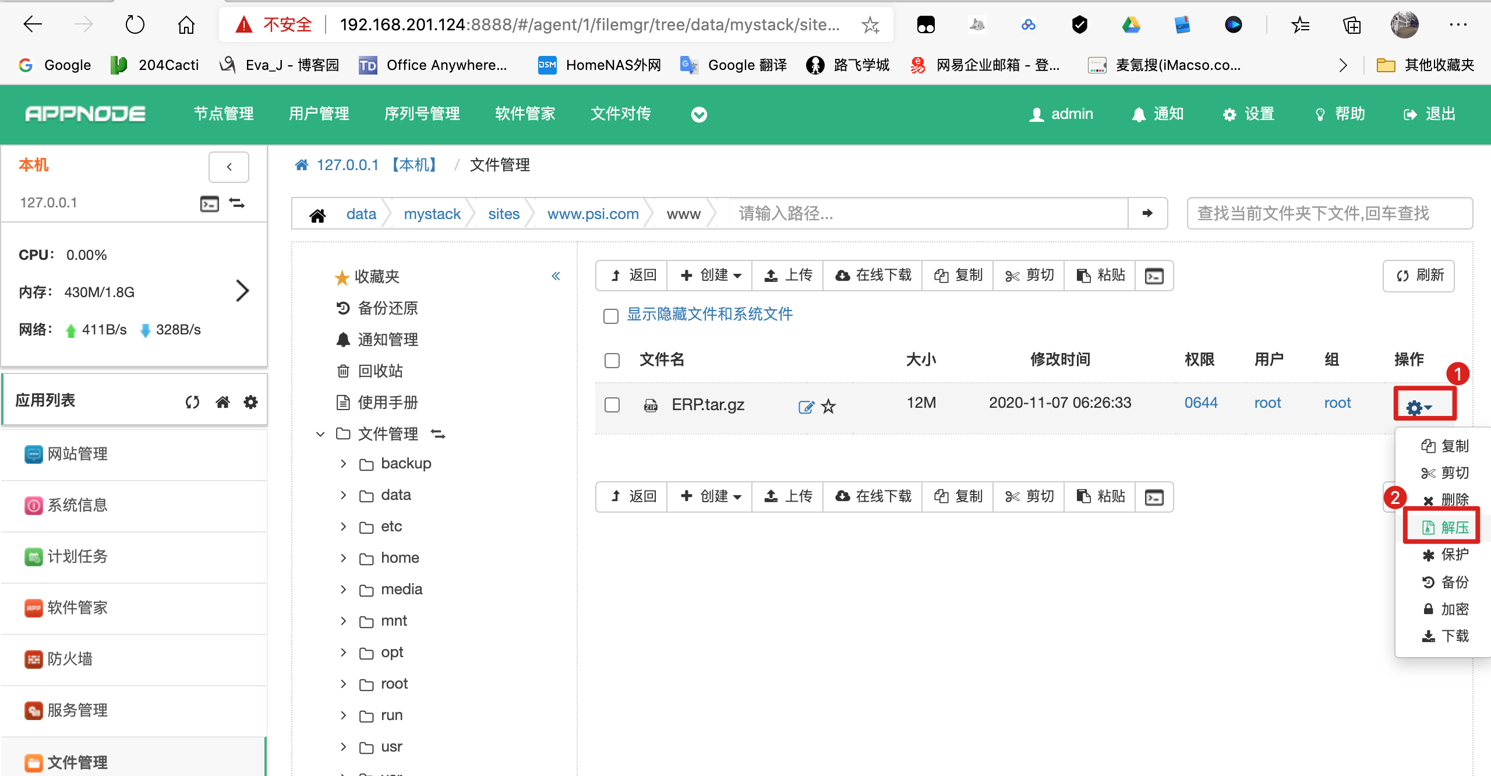Click home icon in application list header
1491x776 pixels.
coord(222,402)
